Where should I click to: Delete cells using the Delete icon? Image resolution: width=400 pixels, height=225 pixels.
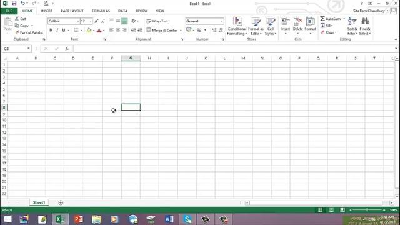(x=297, y=21)
